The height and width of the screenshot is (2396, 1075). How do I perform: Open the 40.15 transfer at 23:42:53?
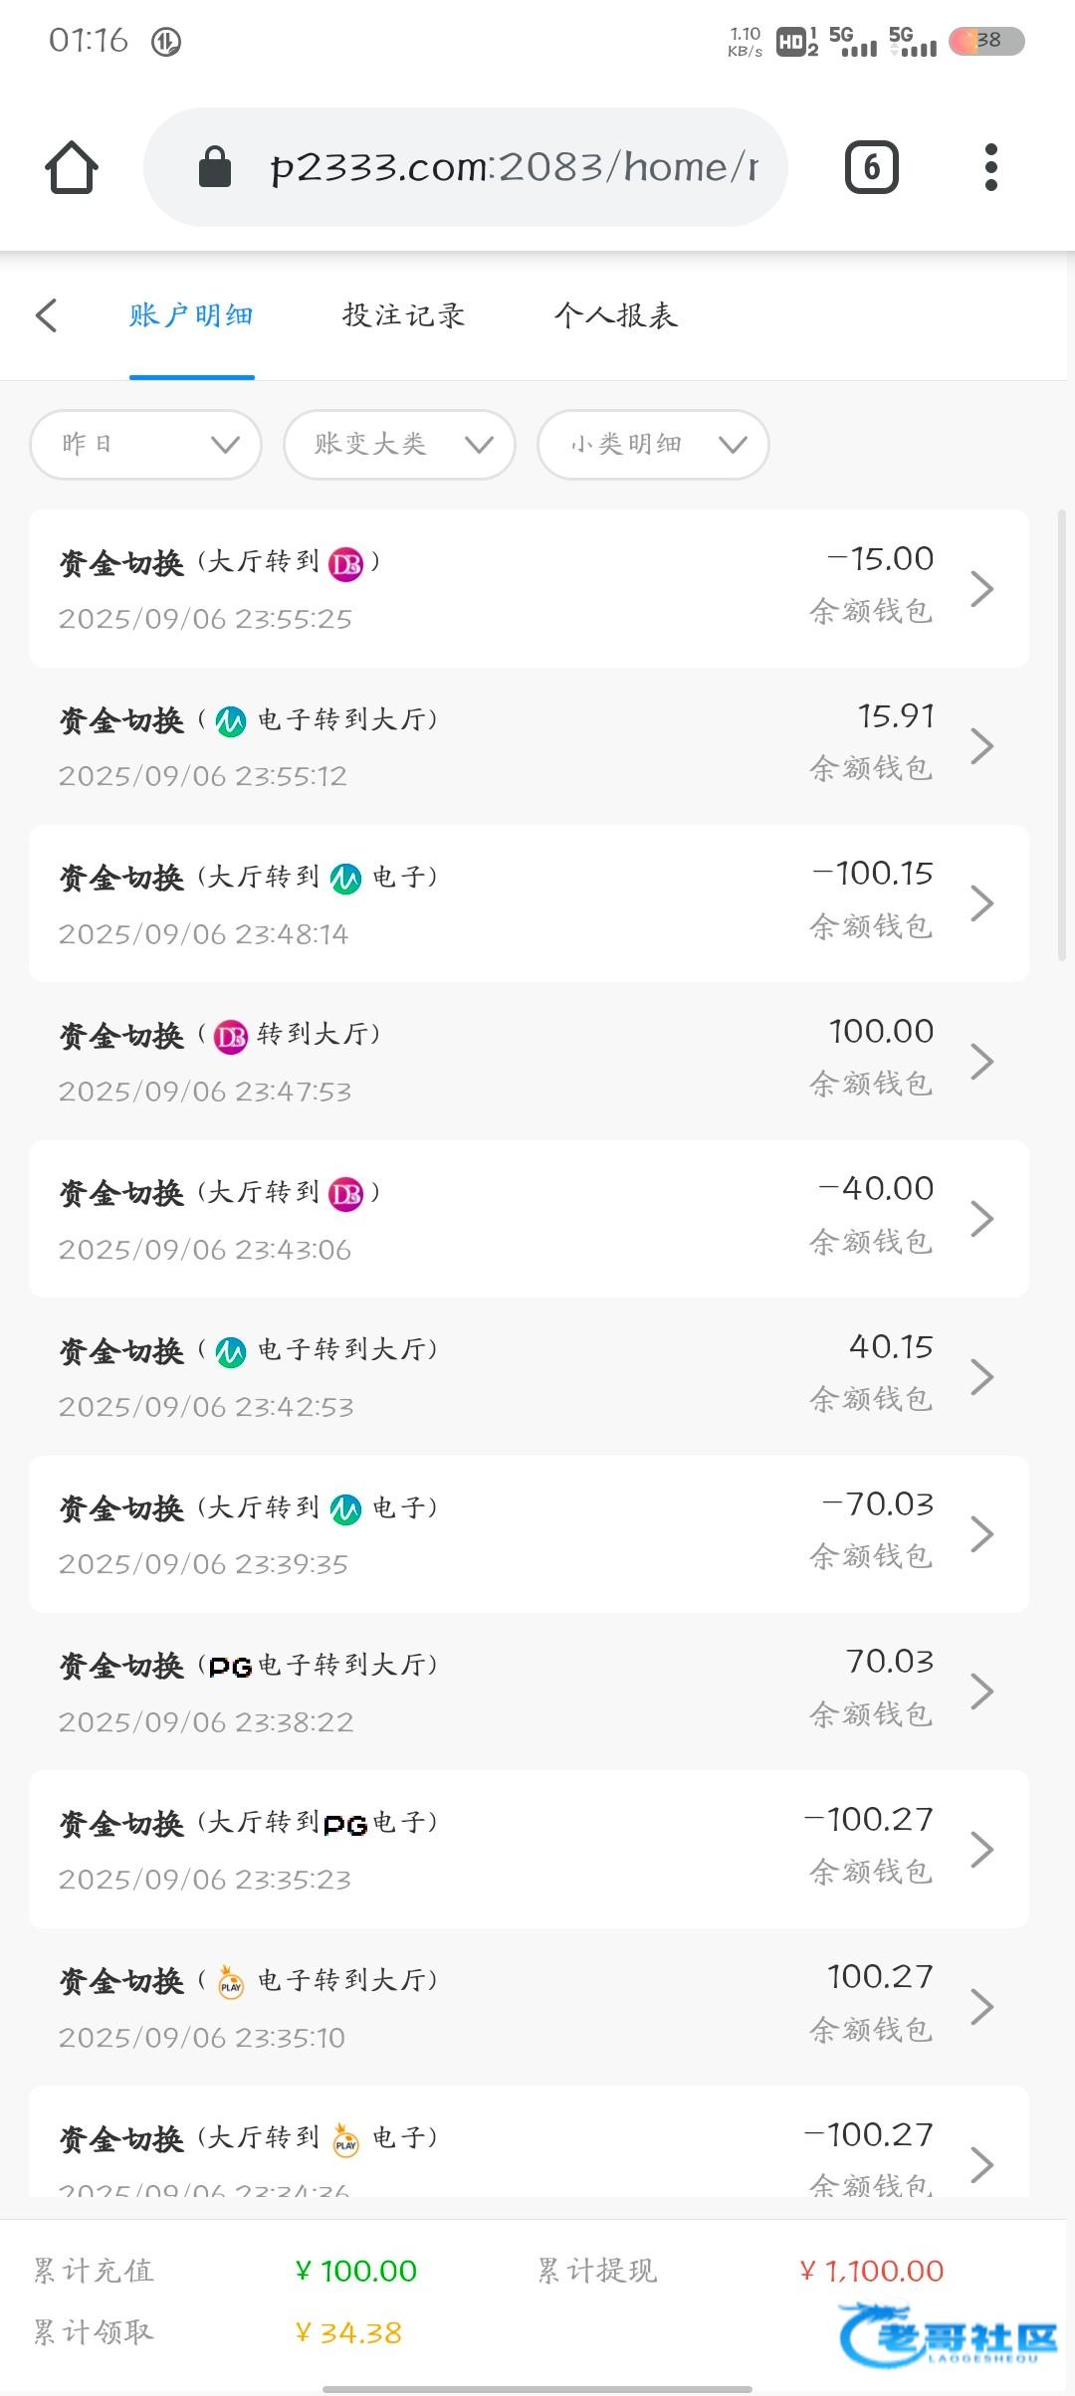coord(528,1376)
